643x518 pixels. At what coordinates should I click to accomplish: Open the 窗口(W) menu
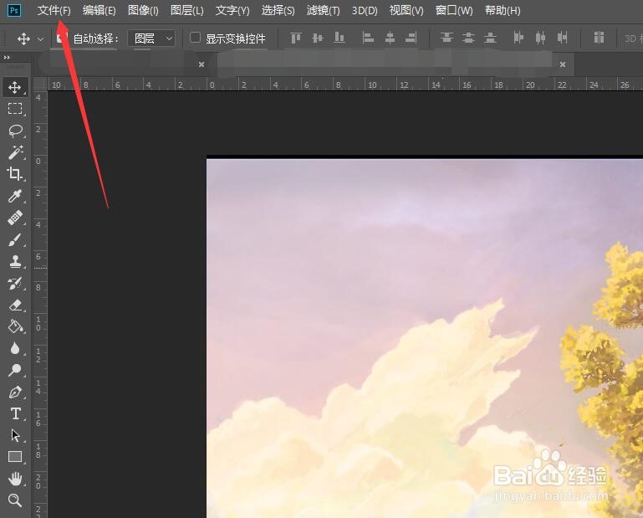click(x=454, y=10)
